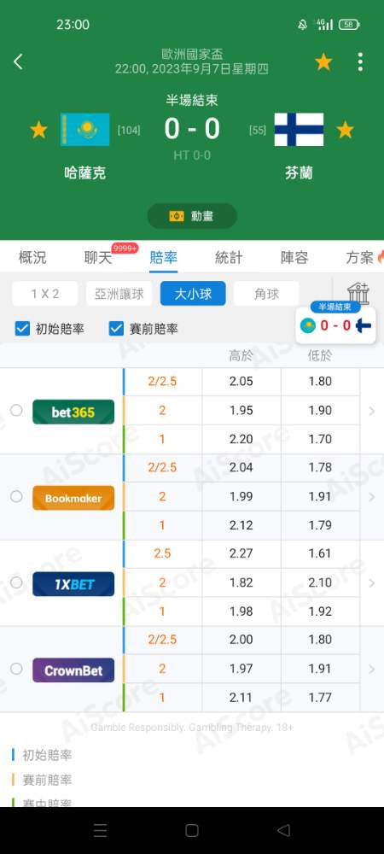Select the 1XBET radio button
The width and height of the screenshot is (384, 854).
coord(16,582)
